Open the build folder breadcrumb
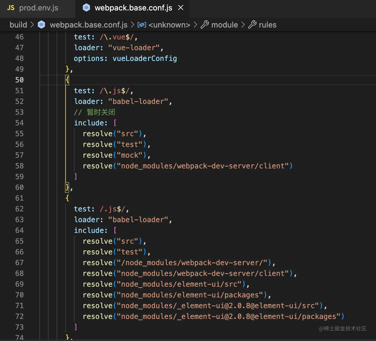 pos(18,25)
